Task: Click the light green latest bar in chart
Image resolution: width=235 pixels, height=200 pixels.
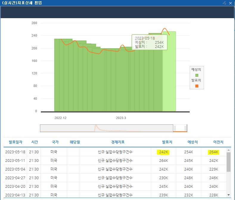Action: pyautogui.click(x=169, y=71)
